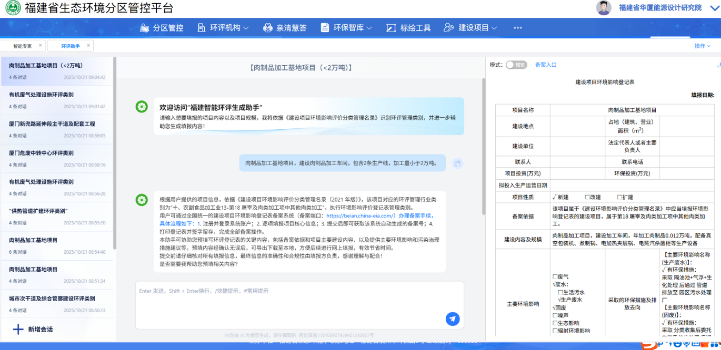Switch to the 环评助手 tab
721x350 pixels.
click(70, 46)
